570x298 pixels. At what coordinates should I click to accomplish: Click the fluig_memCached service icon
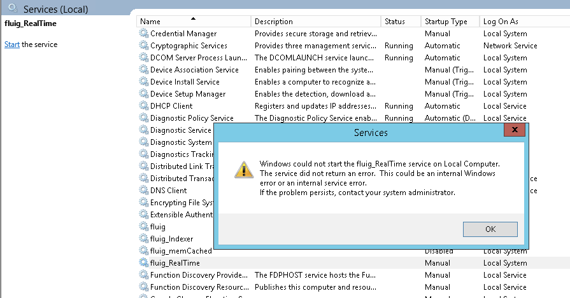tap(144, 250)
